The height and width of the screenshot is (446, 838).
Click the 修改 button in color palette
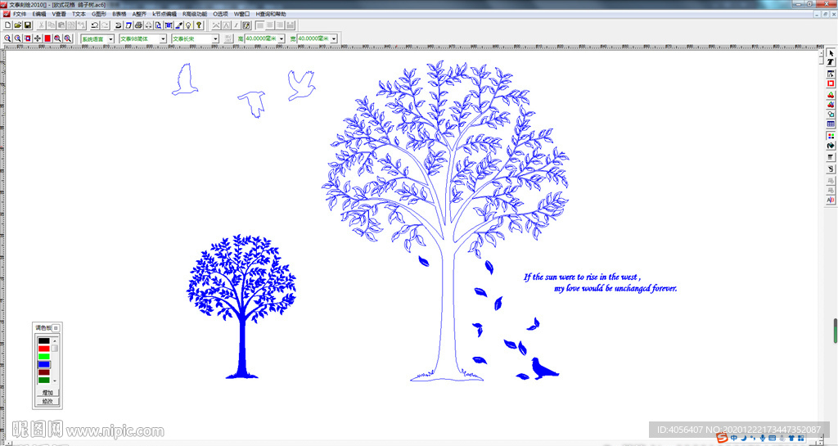[47, 401]
